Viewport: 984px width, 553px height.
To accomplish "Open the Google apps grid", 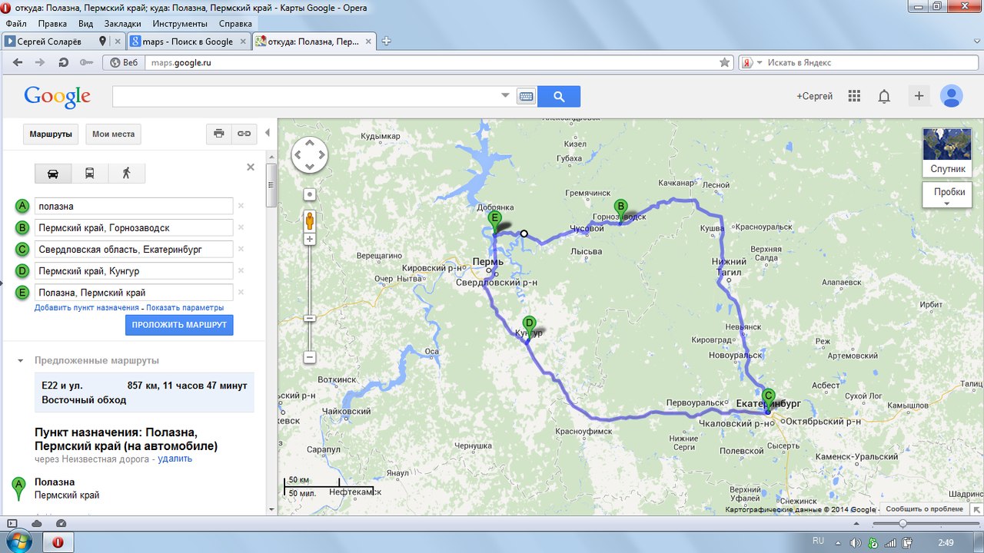I will (x=854, y=96).
